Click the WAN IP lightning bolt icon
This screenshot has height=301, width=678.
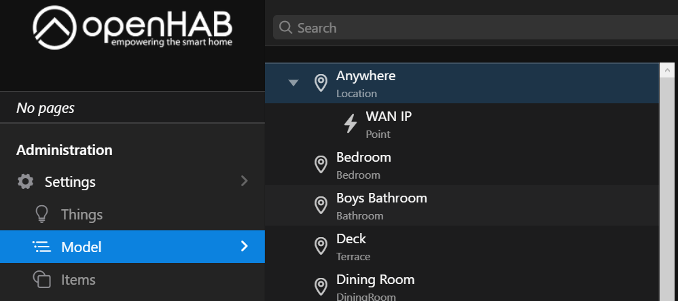click(351, 124)
